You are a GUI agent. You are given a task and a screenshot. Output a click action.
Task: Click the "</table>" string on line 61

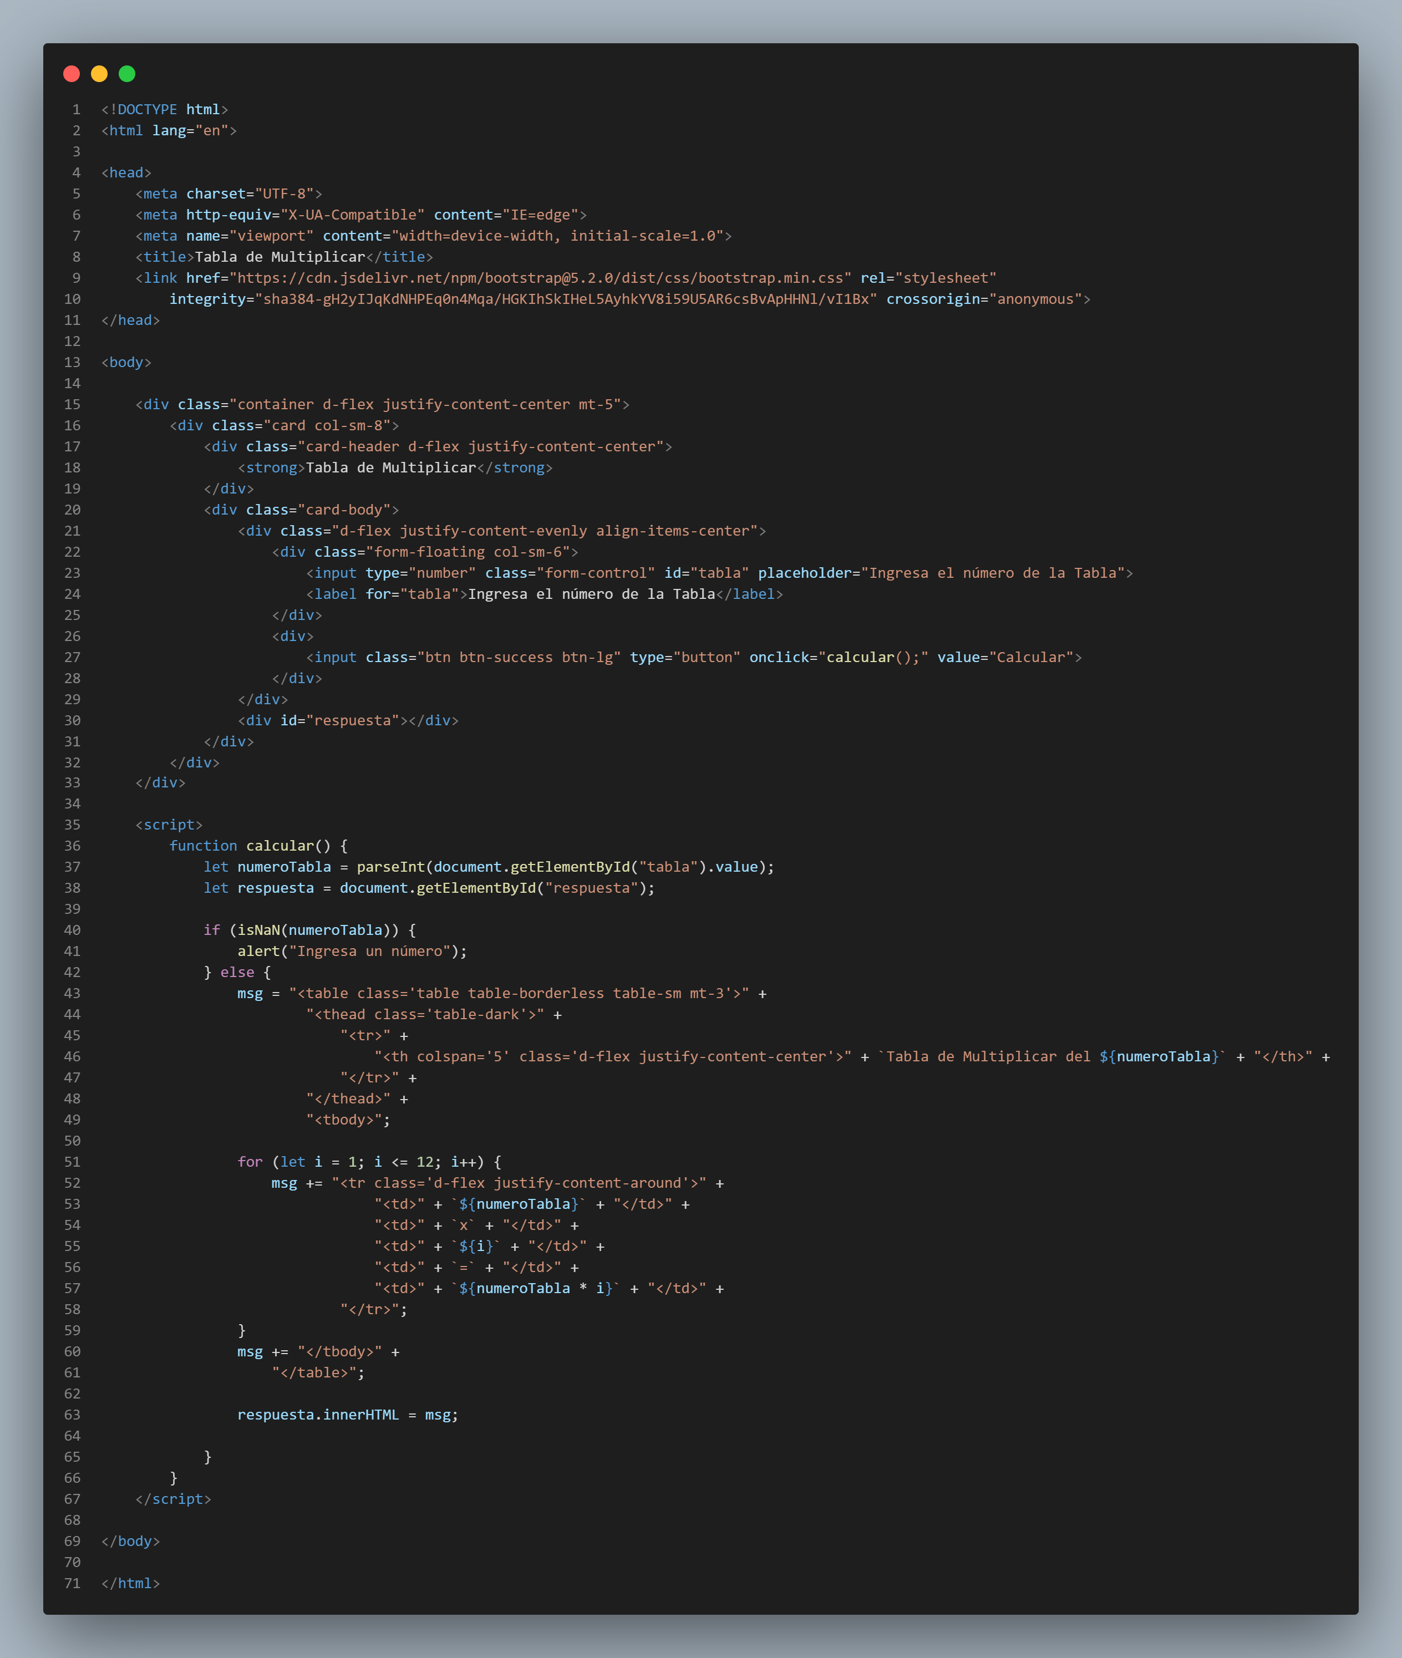click(314, 1372)
